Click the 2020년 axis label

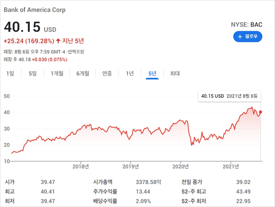click(x=181, y=166)
